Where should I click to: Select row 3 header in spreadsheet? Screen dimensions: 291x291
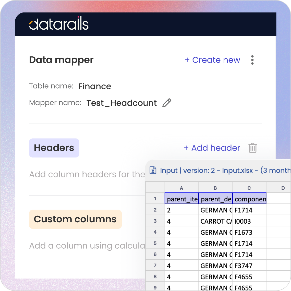point(155,221)
